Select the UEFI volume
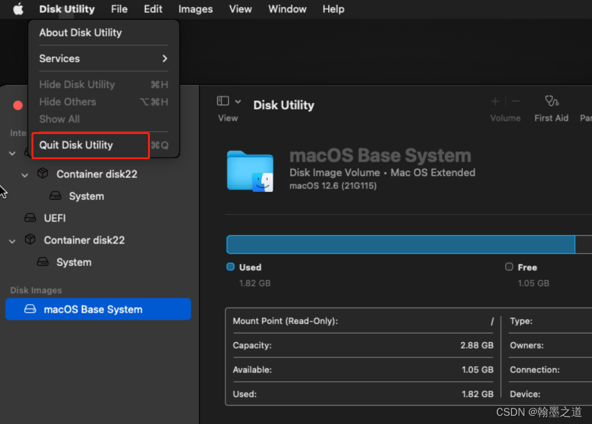Screen dimensions: 592x424 pyautogui.click(x=55, y=218)
